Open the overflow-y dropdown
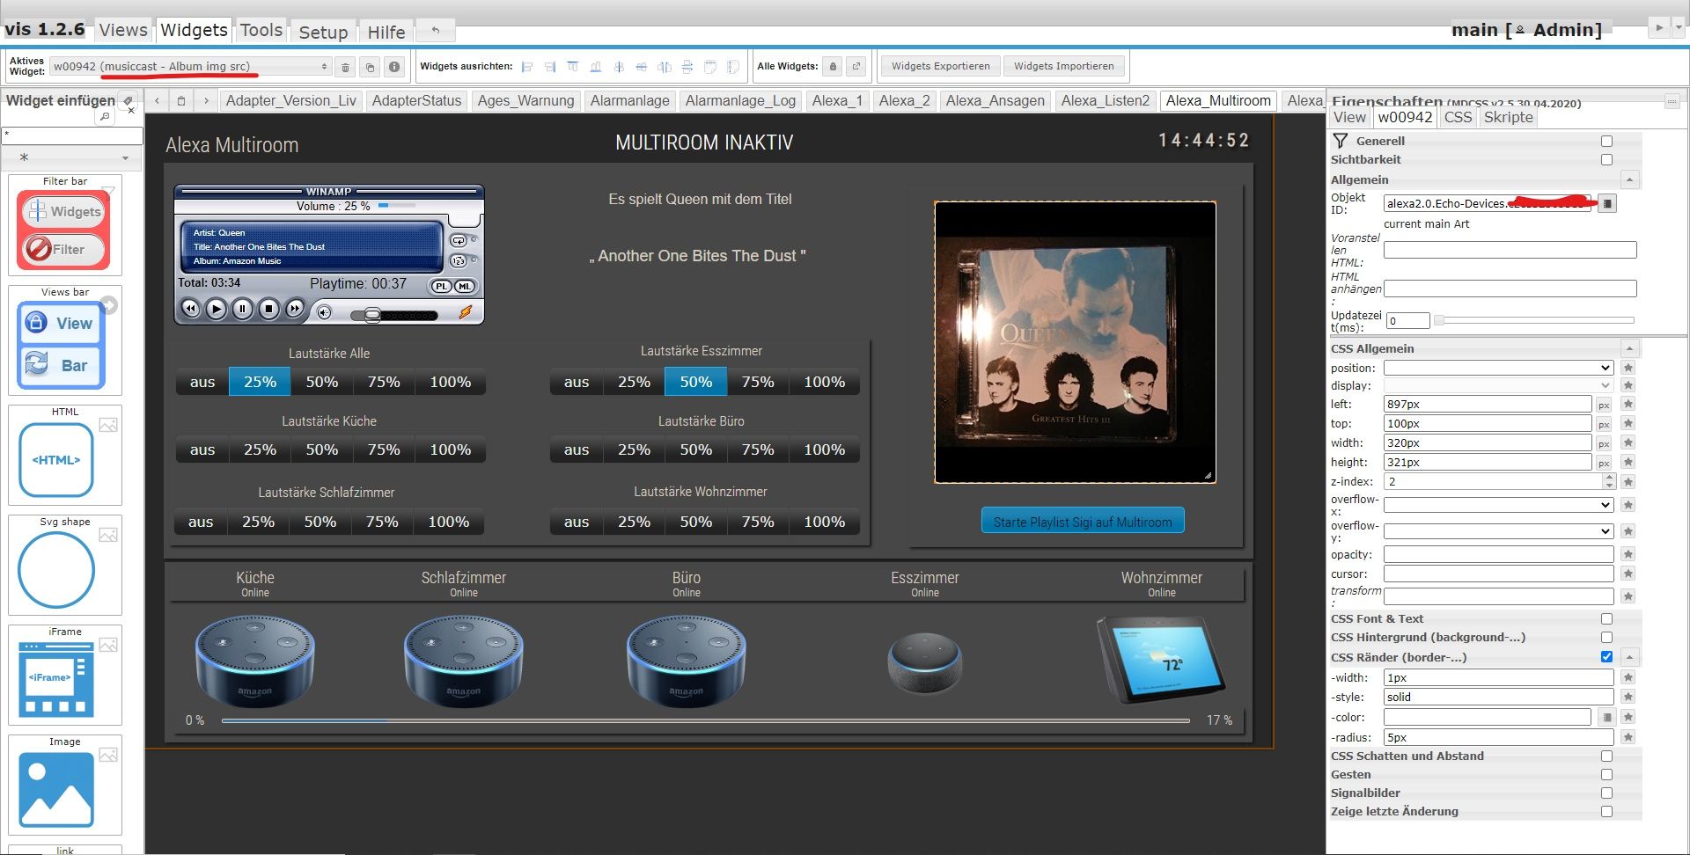 [x=1498, y=531]
